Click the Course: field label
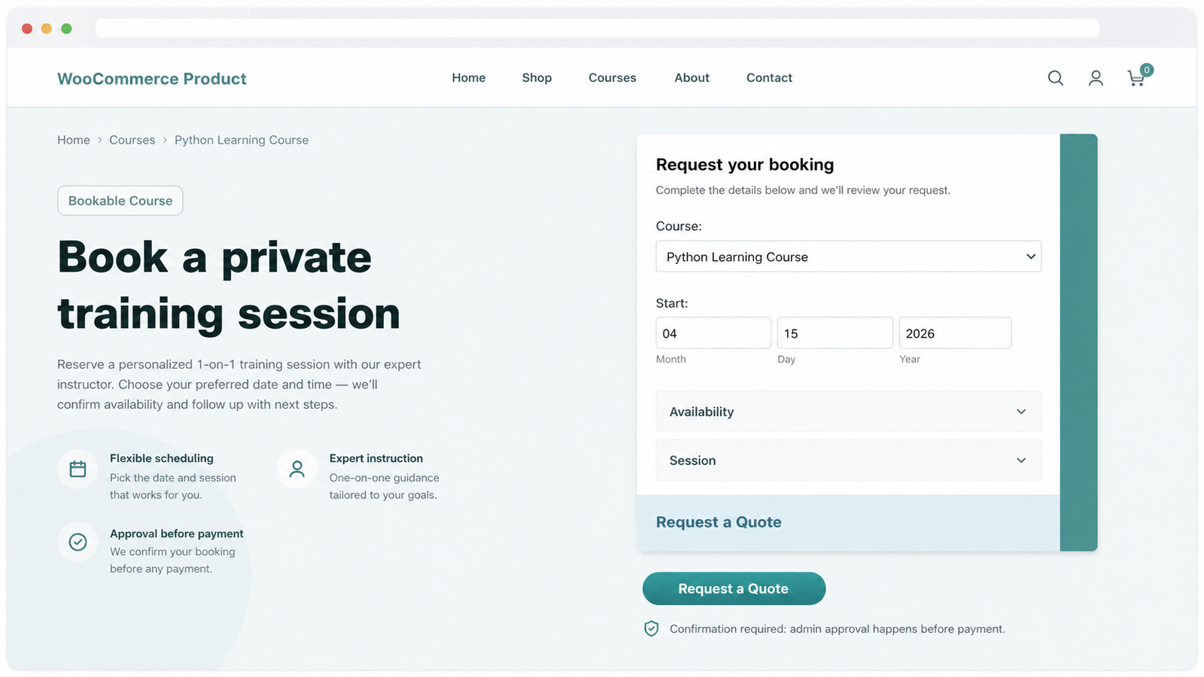 pyautogui.click(x=679, y=226)
